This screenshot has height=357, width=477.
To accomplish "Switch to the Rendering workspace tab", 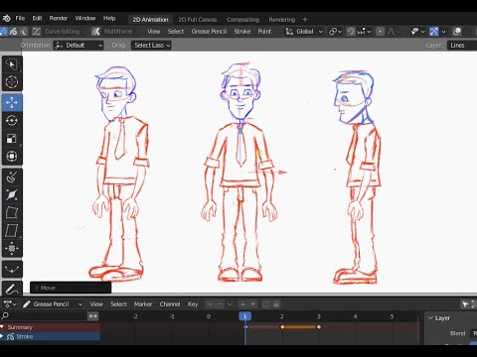I will (x=282, y=20).
